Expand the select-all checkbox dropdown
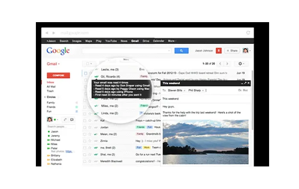Viewport: 299px width, 189px height. point(88,63)
